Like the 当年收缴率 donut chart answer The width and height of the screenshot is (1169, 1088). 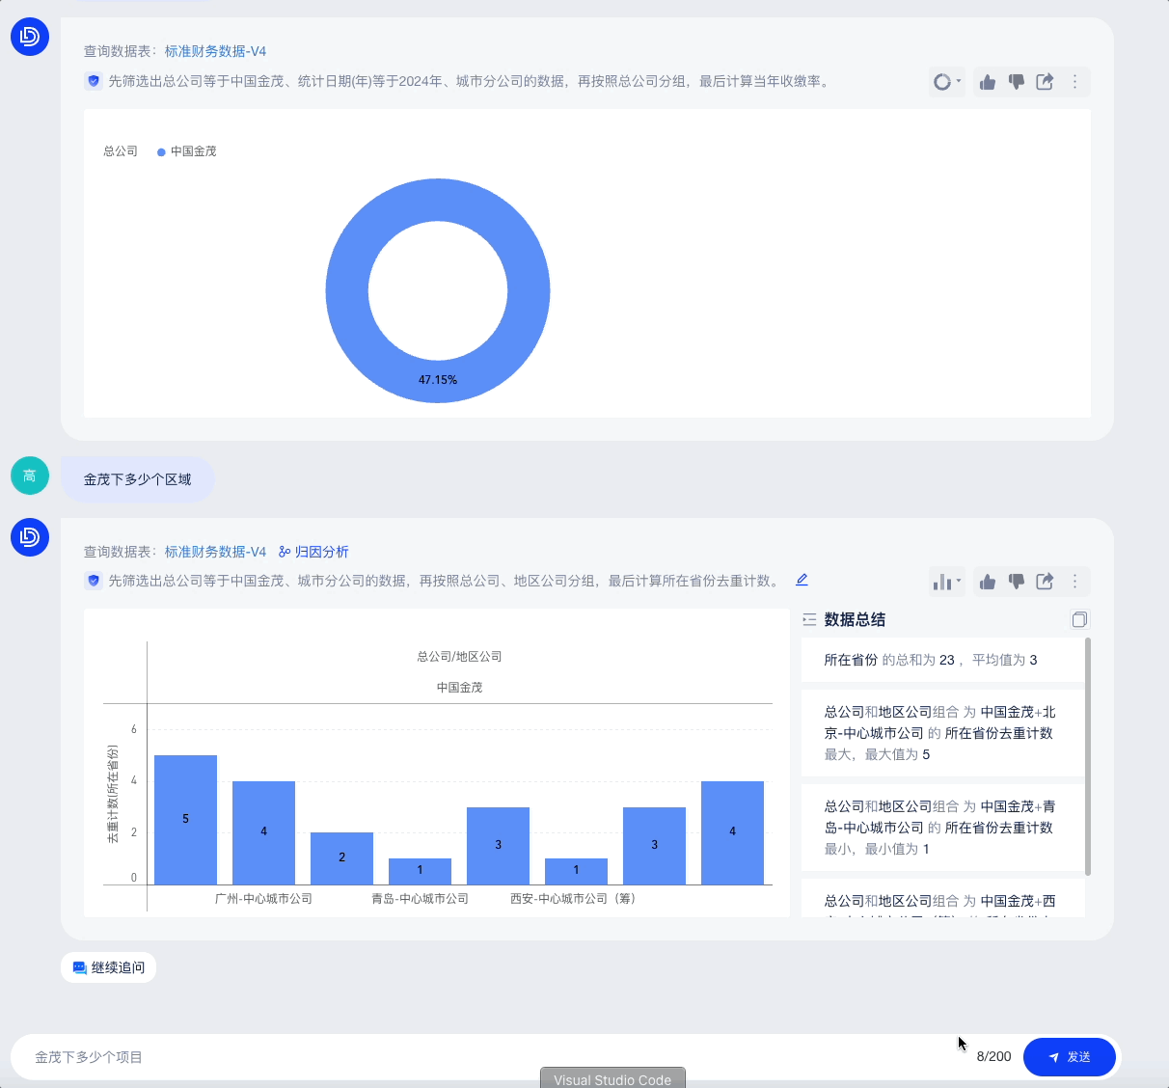[988, 82]
